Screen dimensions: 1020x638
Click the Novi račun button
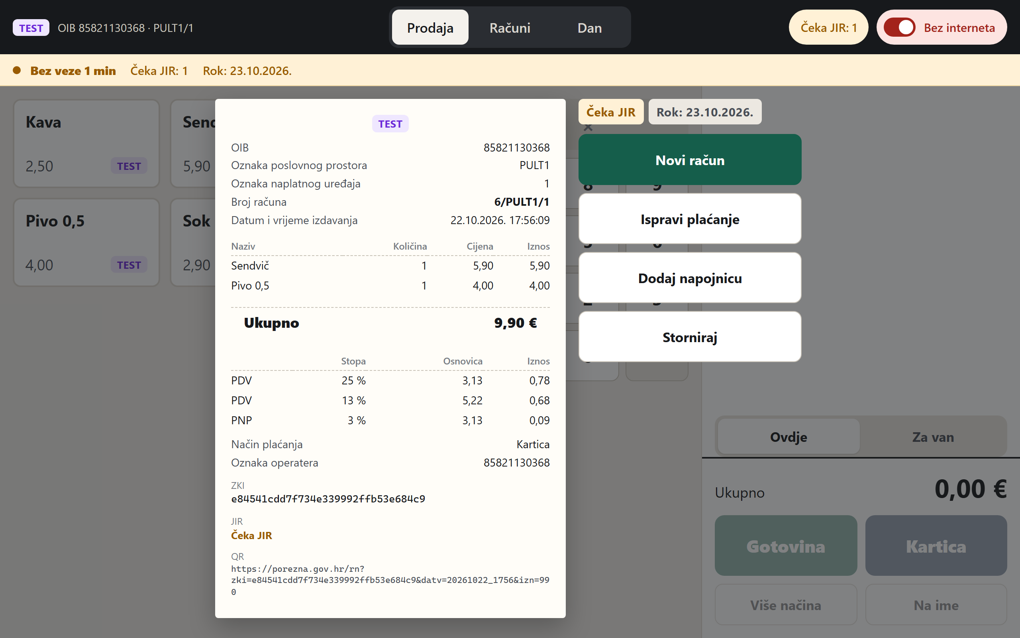690,159
